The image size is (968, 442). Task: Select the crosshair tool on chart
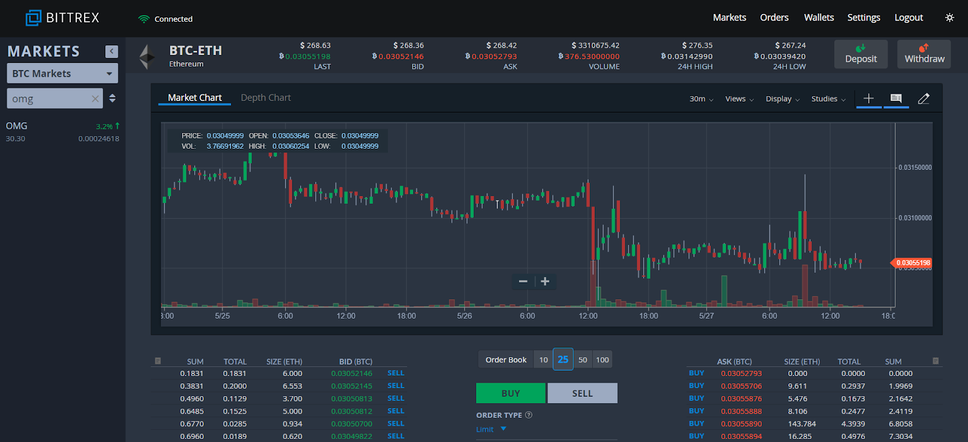coord(868,98)
